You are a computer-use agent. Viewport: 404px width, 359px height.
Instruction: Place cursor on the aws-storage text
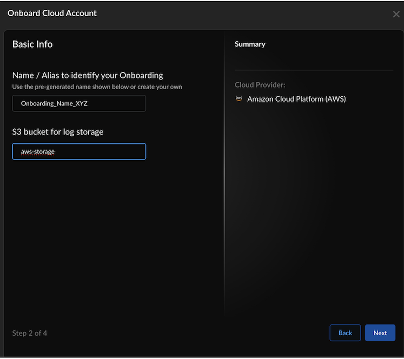38,152
